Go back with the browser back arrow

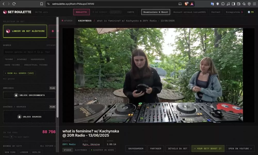click(4, 4)
